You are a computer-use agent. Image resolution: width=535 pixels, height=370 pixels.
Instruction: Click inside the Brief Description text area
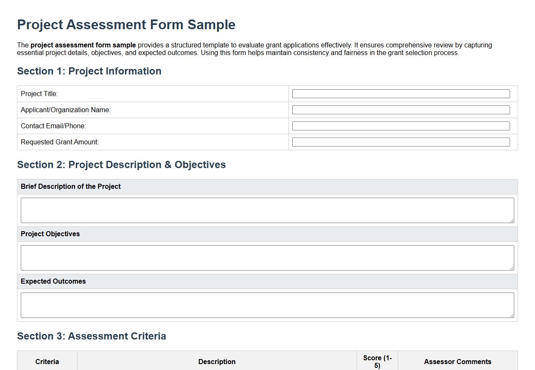pos(267,210)
